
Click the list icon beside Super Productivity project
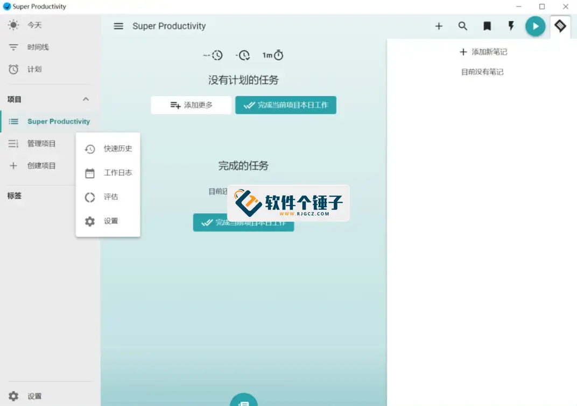pyautogui.click(x=13, y=121)
